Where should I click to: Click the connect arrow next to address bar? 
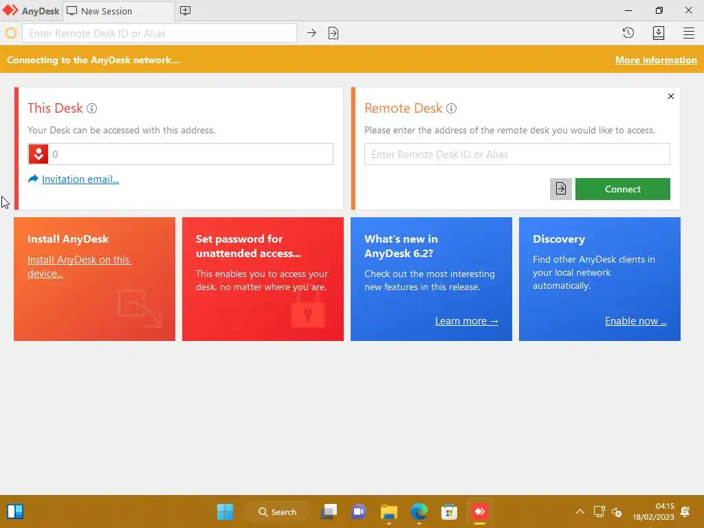pos(311,33)
